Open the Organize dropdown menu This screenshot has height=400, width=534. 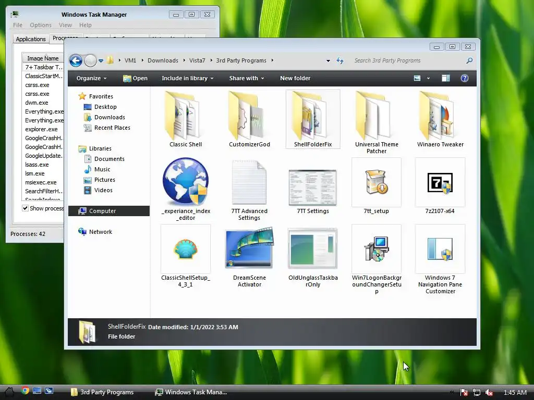point(91,78)
